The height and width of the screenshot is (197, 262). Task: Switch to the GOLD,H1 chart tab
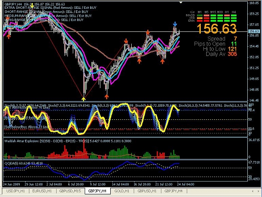pyautogui.click(x=122, y=191)
